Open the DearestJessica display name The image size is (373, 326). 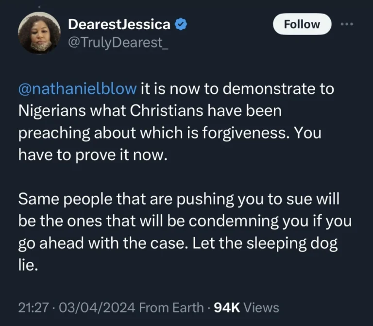click(119, 23)
